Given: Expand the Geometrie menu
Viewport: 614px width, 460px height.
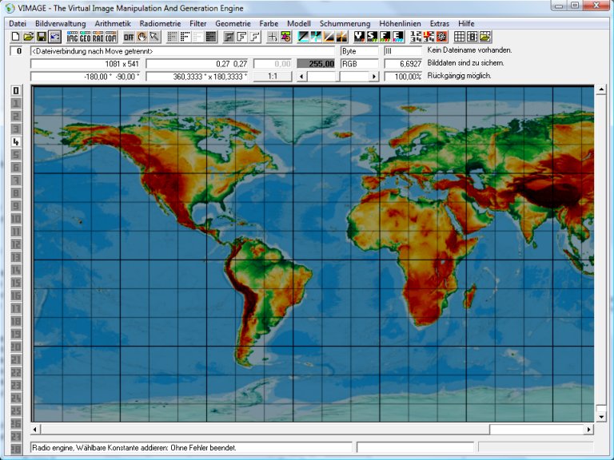Looking at the screenshot, I should coord(233,24).
